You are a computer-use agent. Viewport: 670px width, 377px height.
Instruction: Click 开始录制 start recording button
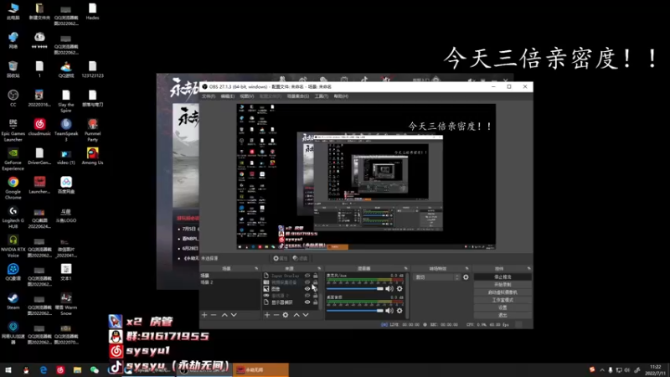pyautogui.click(x=502, y=285)
